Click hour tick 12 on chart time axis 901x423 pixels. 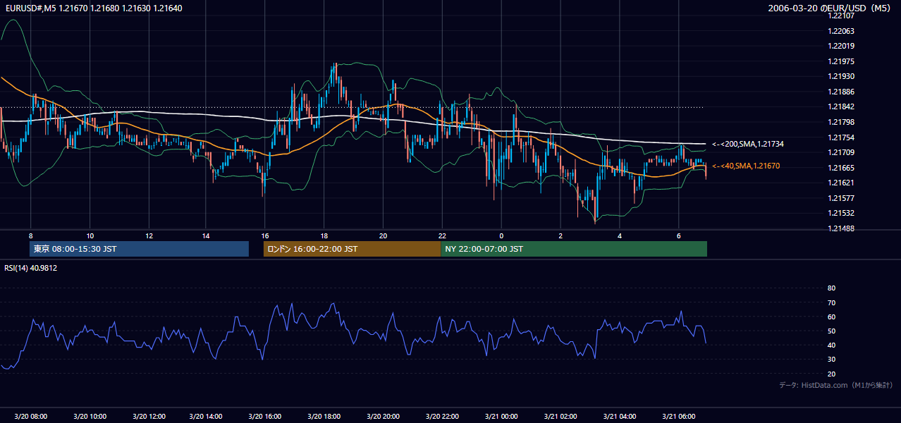tap(149, 235)
